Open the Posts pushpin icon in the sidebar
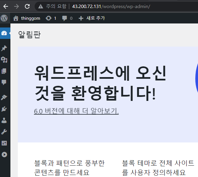The width and height of the screenshot is (198, 177). [4, 48]
